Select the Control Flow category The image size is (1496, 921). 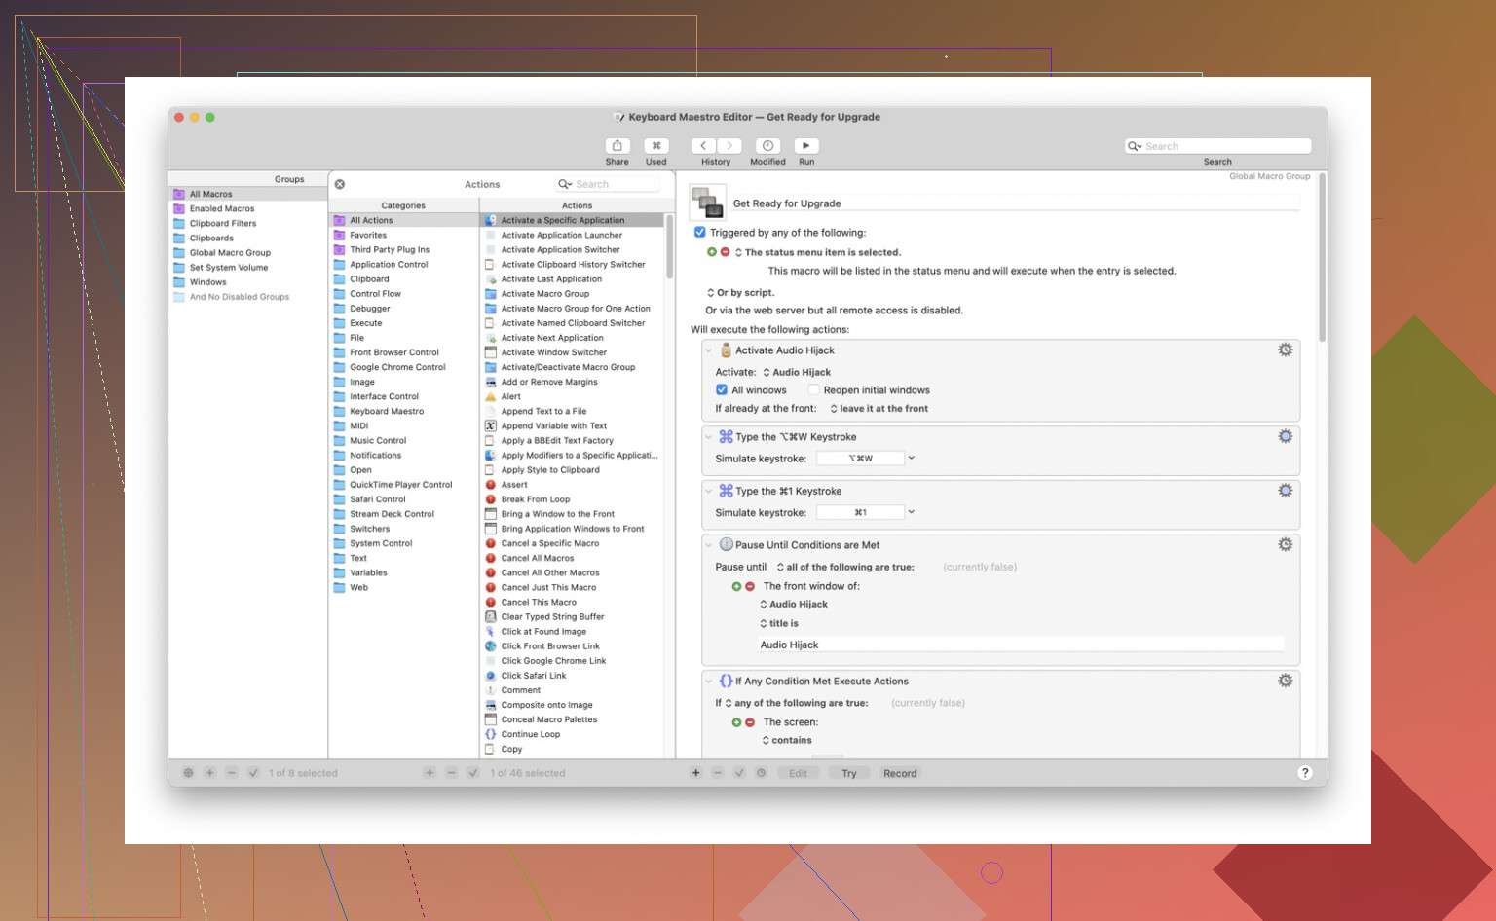[375, 294]
